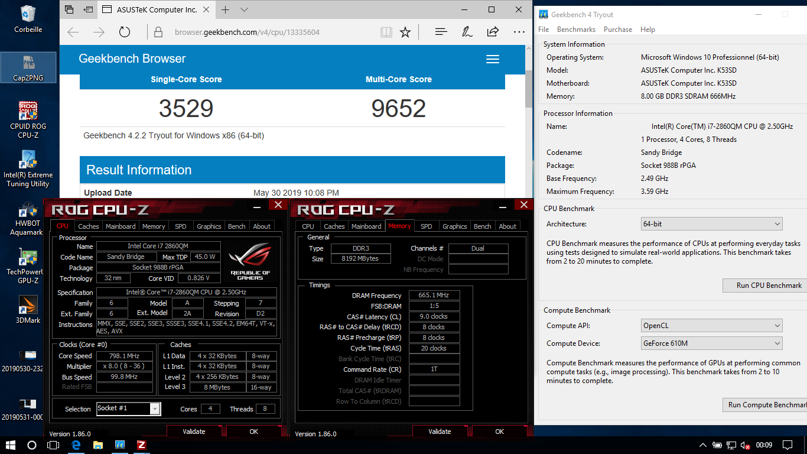Image resolution: width=807 pixels, height=454 pixels.
Task: Open File Explorer from the taskbar
Action: (x=97, y=445)
